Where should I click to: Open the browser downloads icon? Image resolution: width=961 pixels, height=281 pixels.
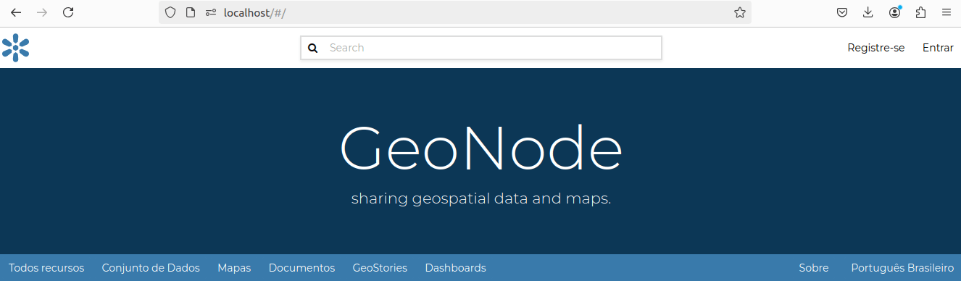868,12
